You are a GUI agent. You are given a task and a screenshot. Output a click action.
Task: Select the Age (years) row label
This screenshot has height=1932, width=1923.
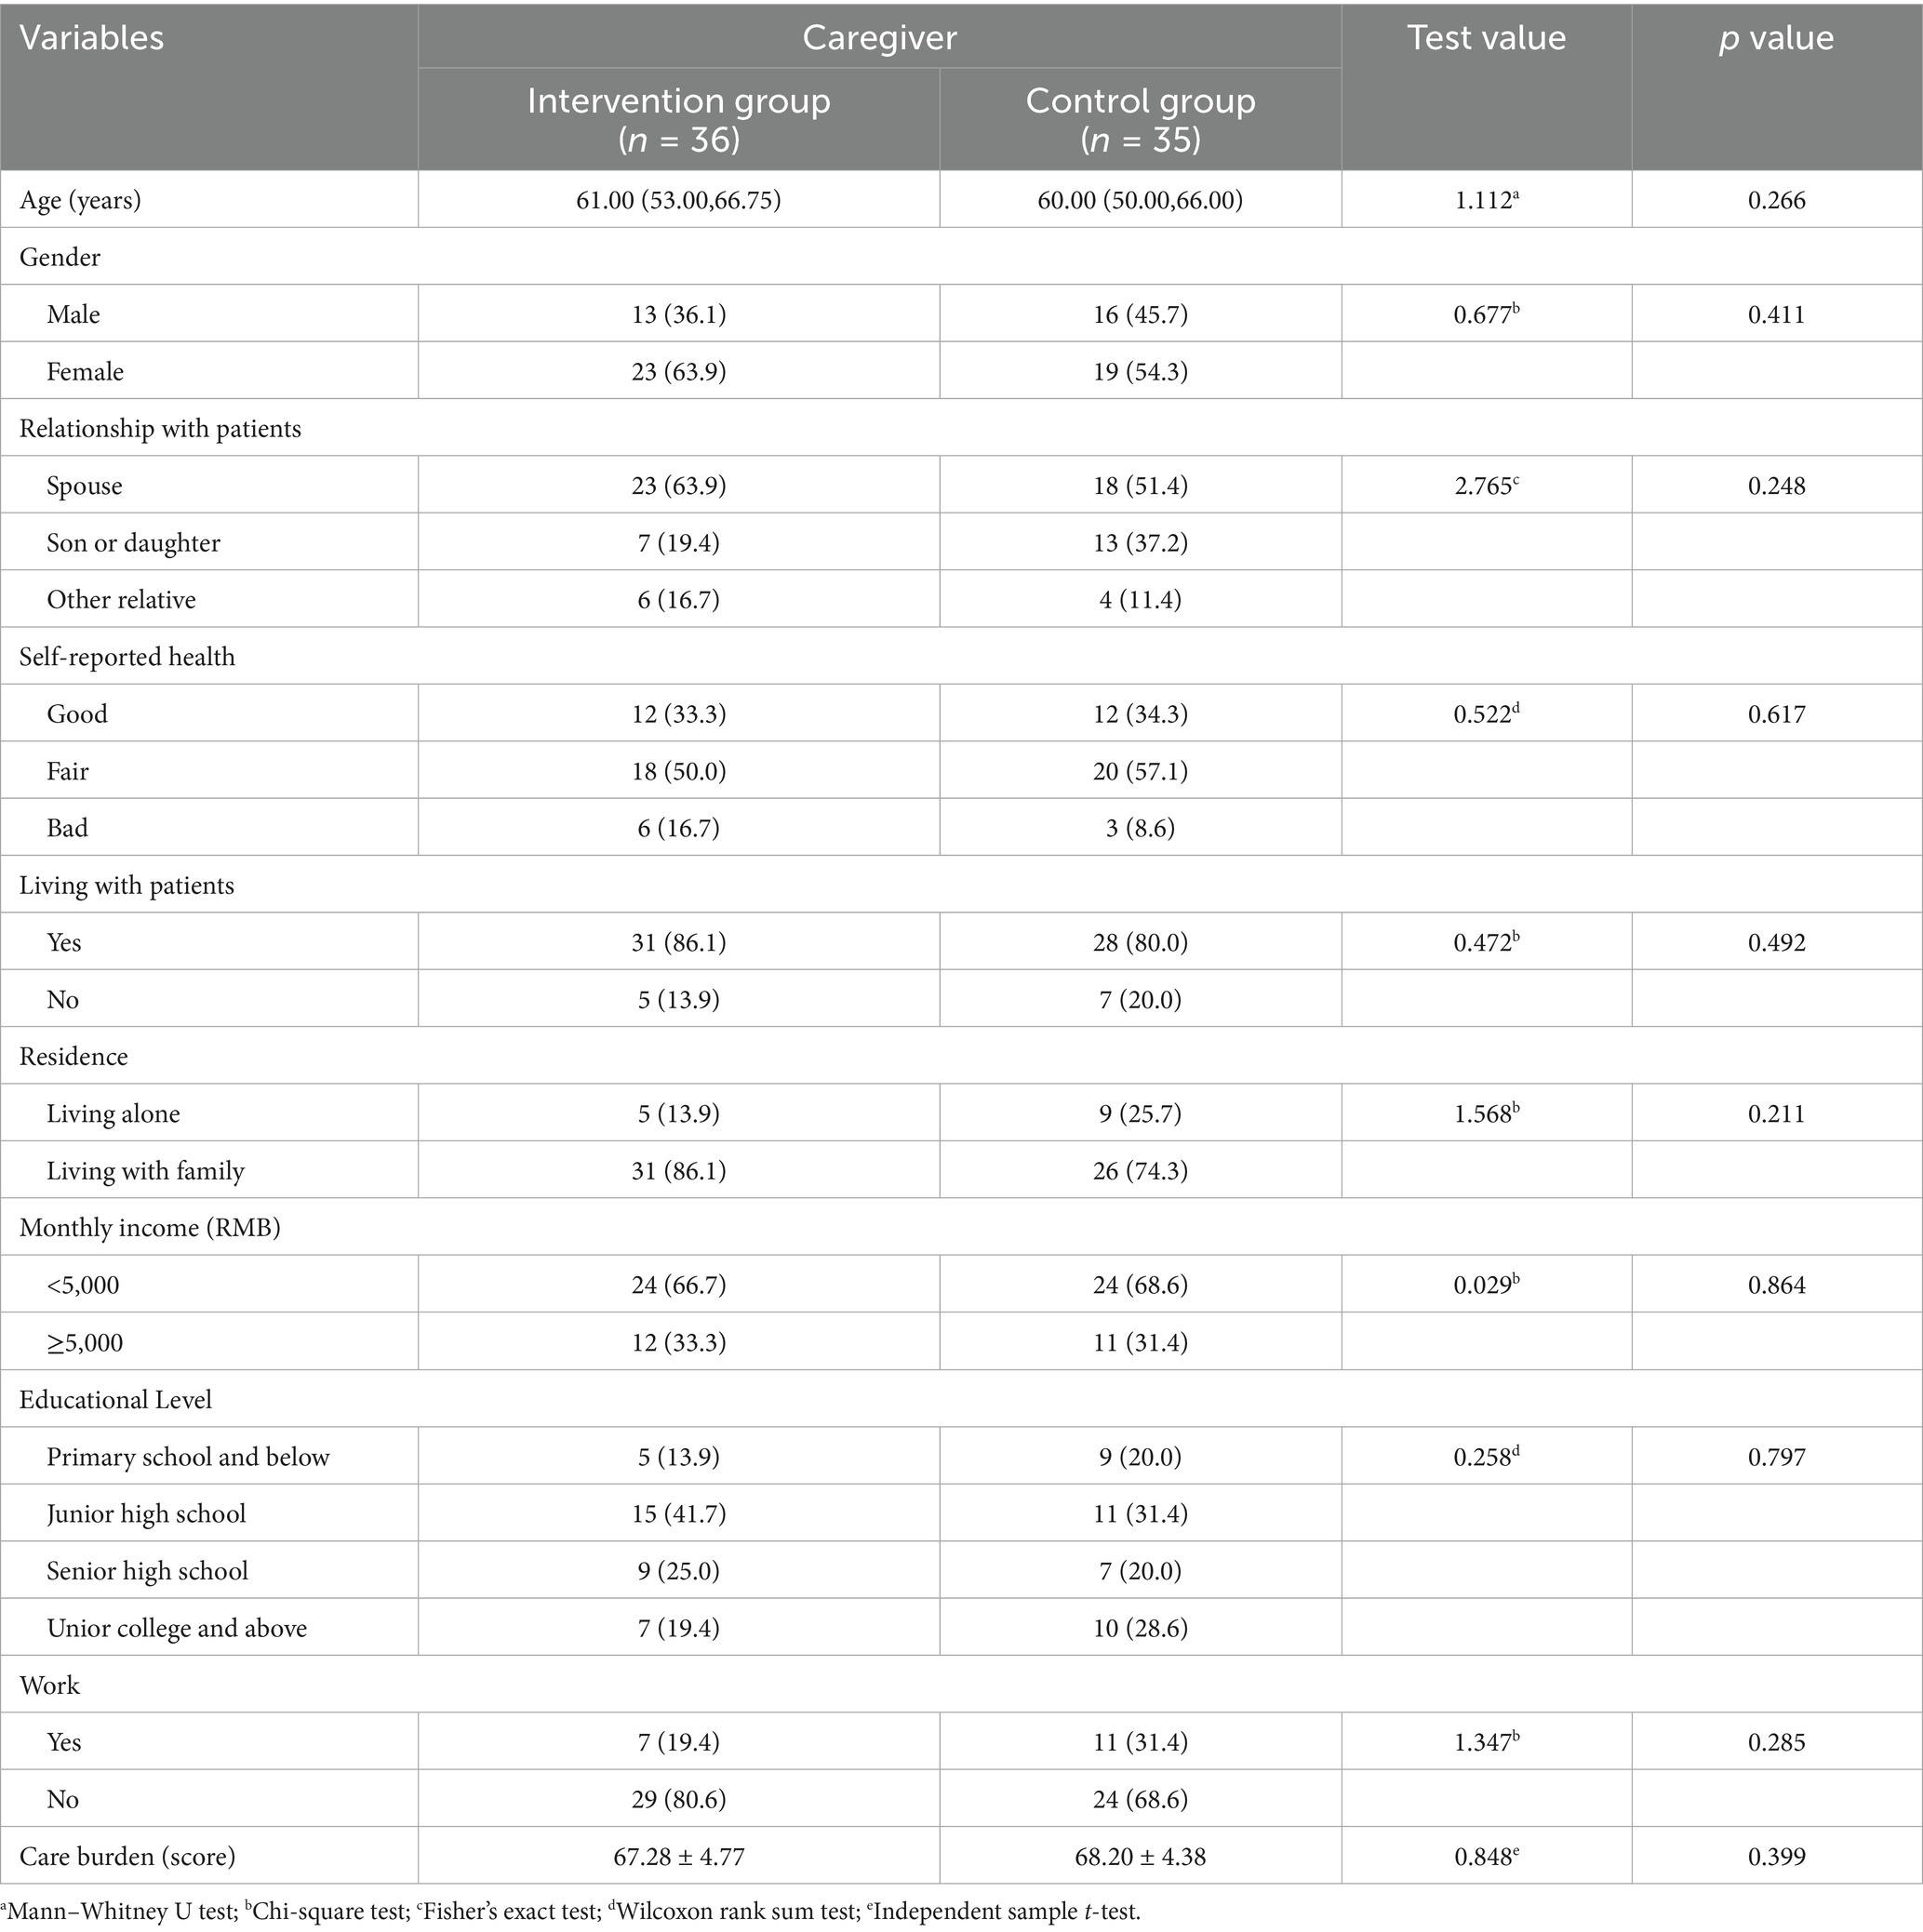pos(81,200)
